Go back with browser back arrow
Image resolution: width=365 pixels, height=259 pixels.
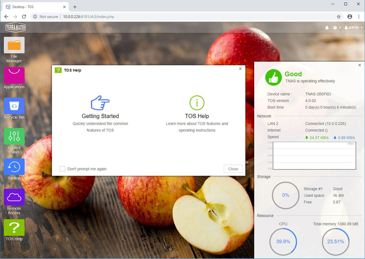6,16
